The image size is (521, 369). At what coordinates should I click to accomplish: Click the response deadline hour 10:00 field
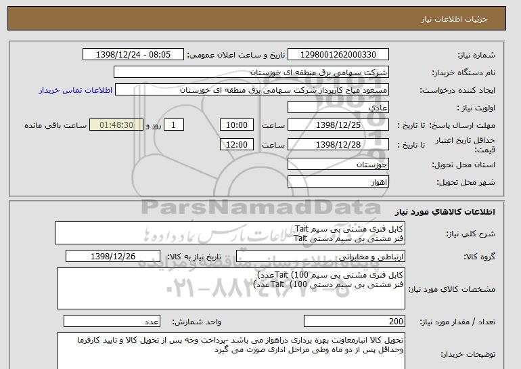tap(238, 125)
